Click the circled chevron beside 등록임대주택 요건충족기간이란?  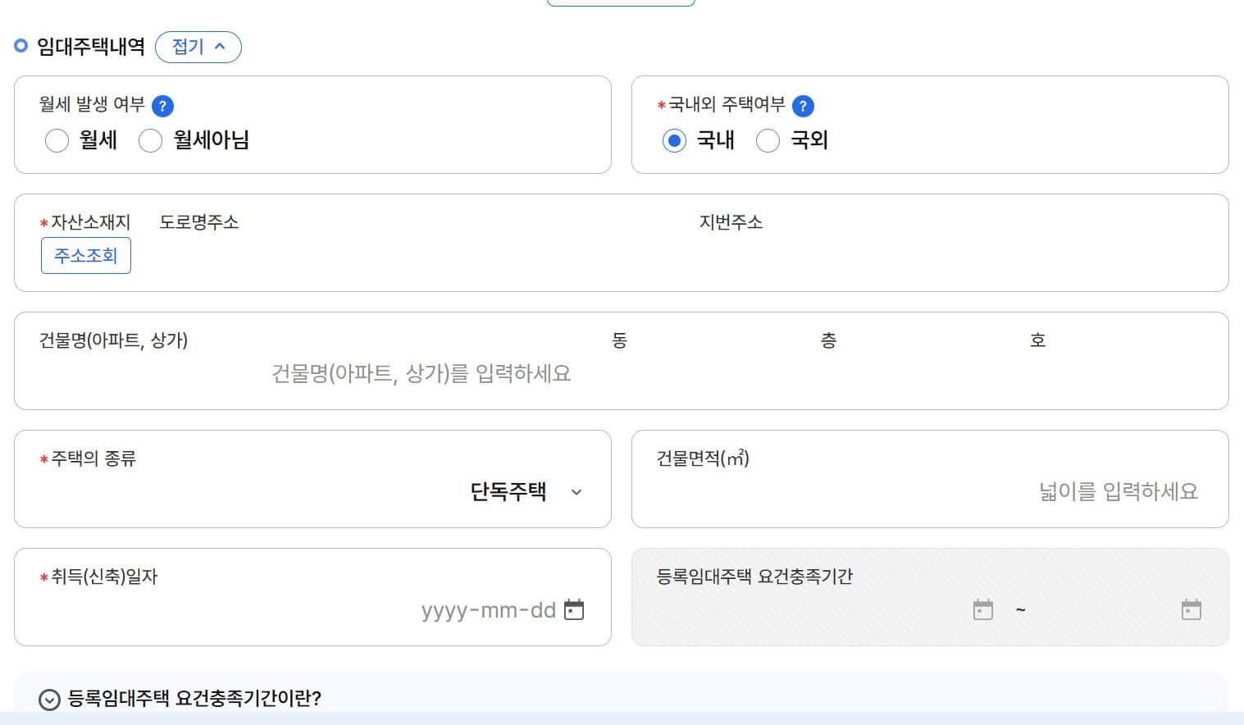pos(48,700)
